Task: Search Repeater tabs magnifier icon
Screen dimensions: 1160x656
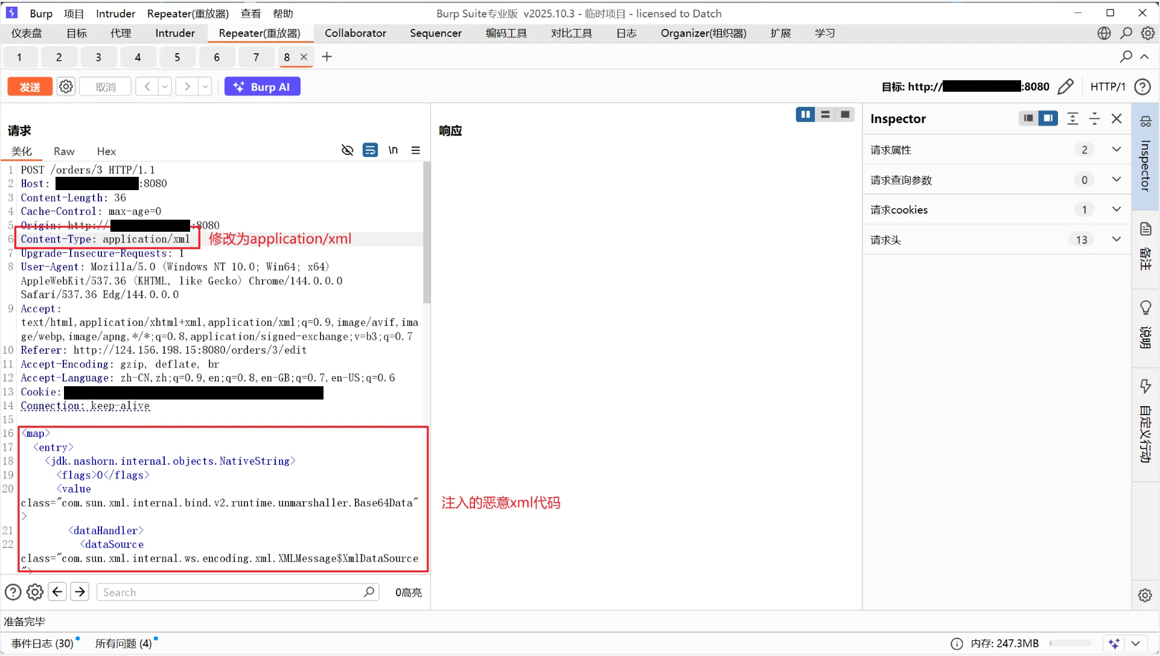Action: tap(1126, 57)
